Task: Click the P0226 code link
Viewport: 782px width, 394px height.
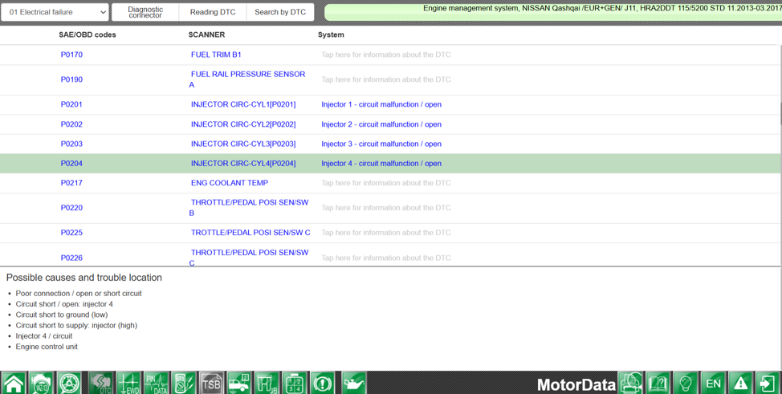Action: click(x=71, y=258)
